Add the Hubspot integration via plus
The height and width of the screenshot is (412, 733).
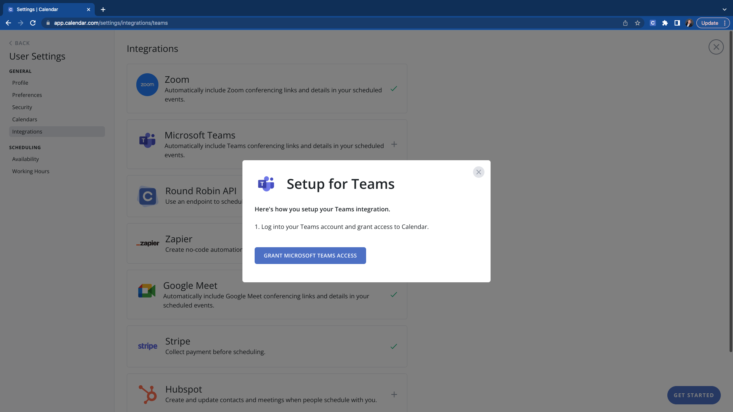point(394,394)
